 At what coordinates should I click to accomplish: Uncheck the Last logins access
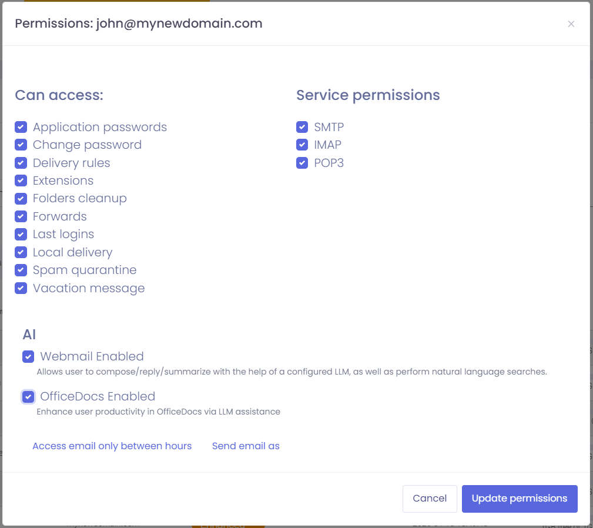[21, 234]
